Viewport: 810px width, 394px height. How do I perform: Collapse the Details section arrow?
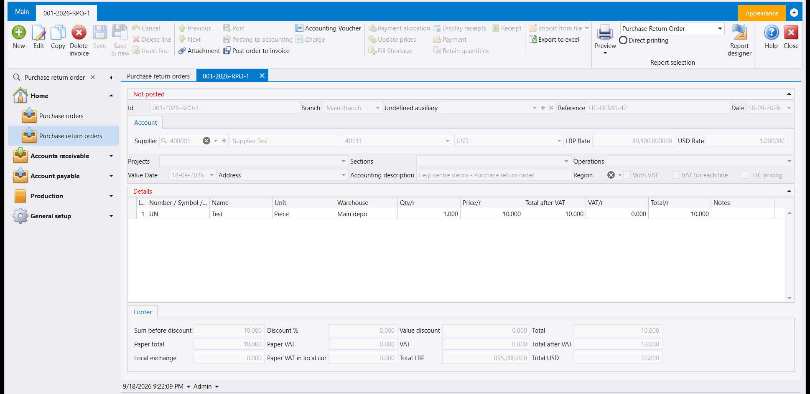(x=789, y=191)
